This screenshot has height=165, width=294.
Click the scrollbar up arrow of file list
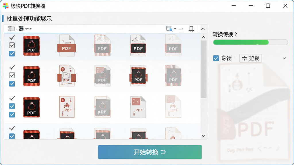(204, 37)
